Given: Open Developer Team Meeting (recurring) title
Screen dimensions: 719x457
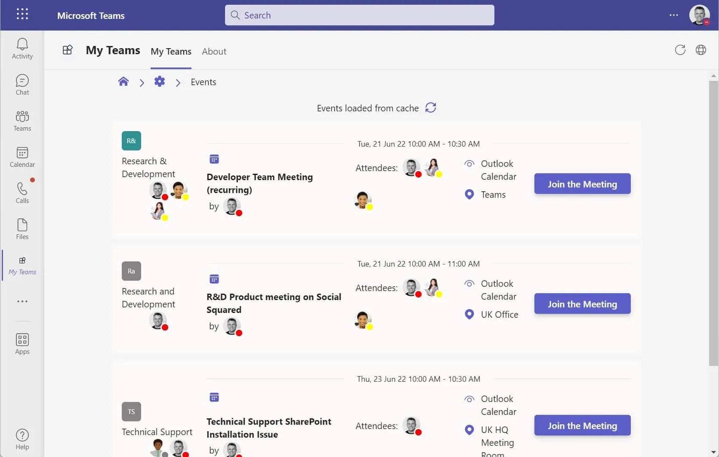Looking at the screenshot, I should (259, 183).
